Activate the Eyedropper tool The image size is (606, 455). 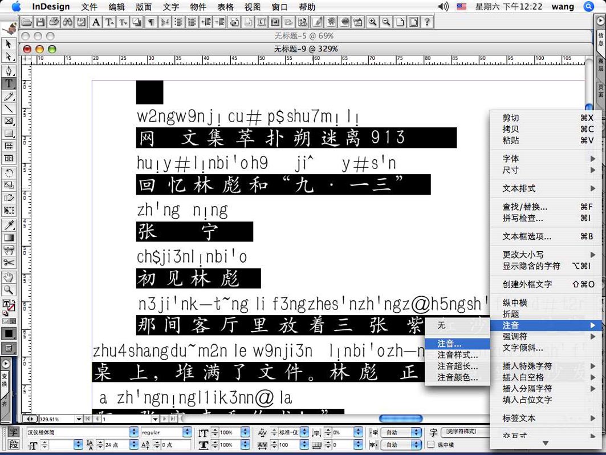pyautogui.click(x=9, y=225)
